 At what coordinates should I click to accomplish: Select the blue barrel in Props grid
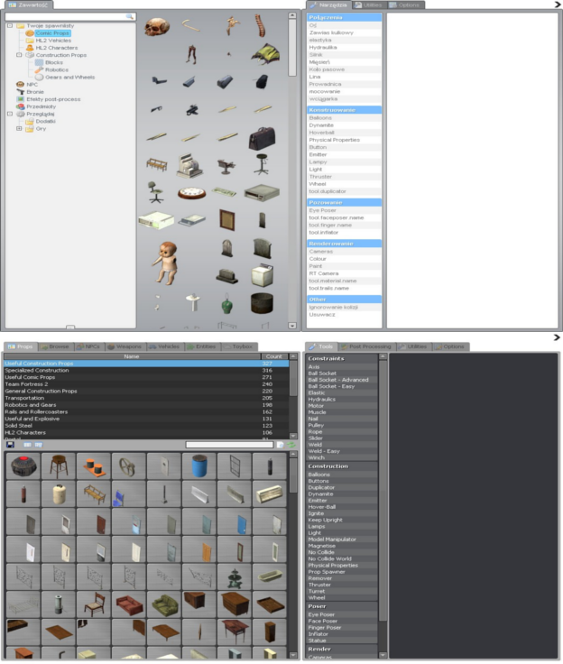coord(199,466)
